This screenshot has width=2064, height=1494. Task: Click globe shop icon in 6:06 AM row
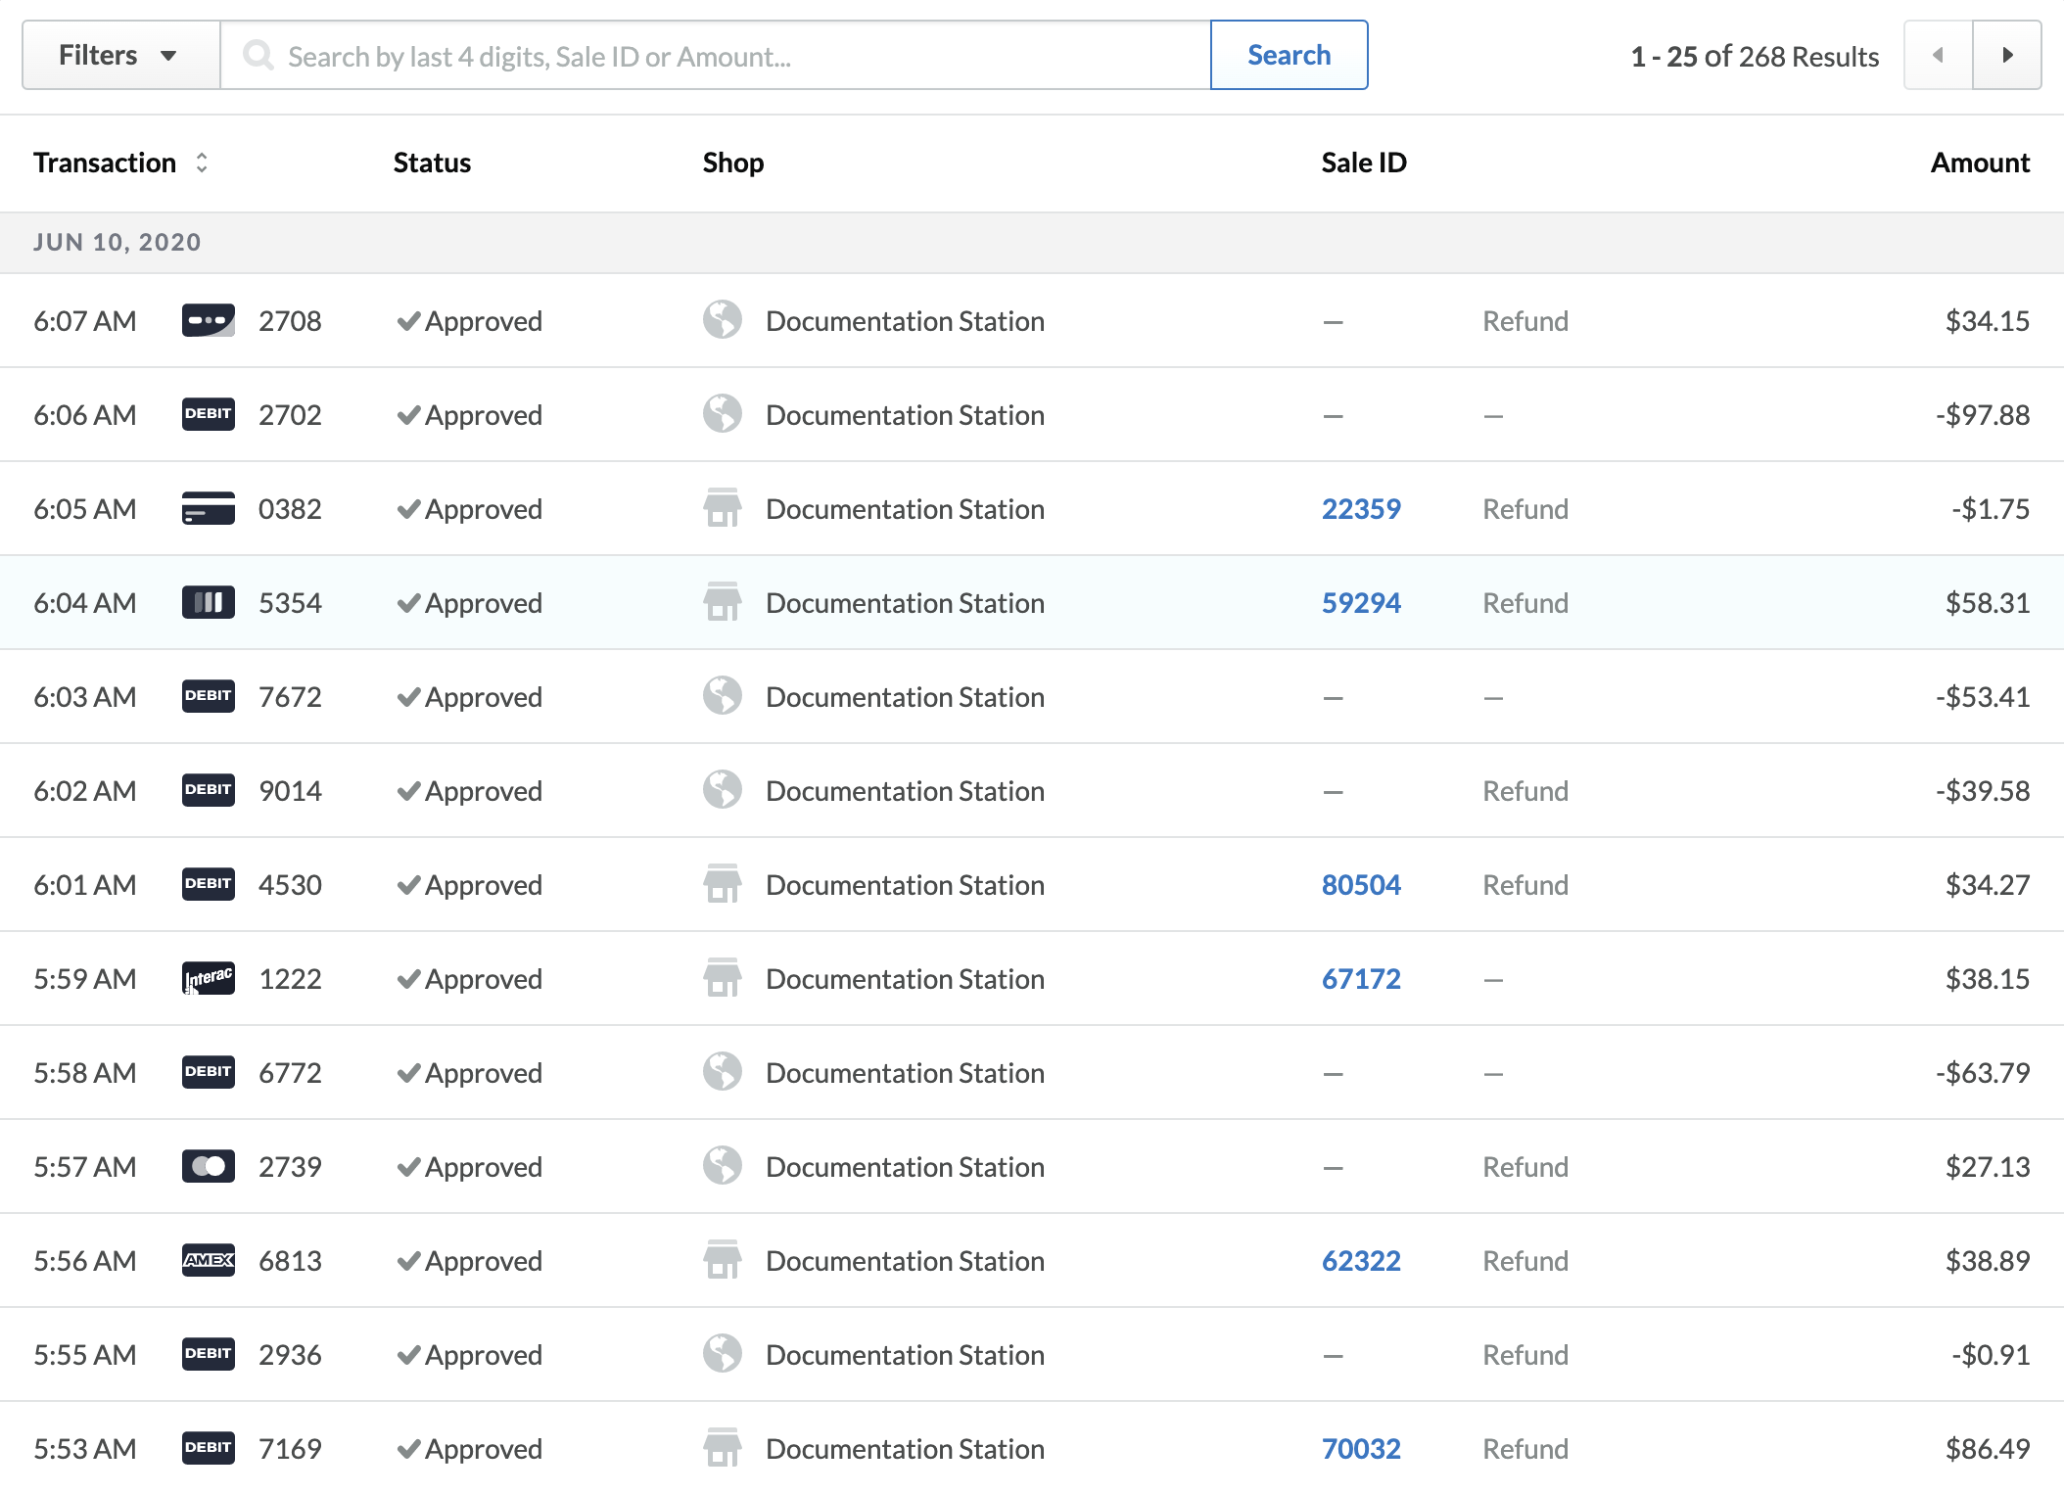click(x=723, y=413)
